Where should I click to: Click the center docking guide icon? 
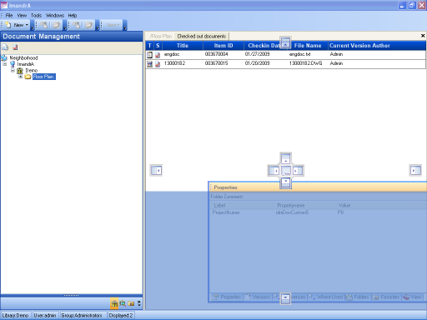click(x=286, y=171)
